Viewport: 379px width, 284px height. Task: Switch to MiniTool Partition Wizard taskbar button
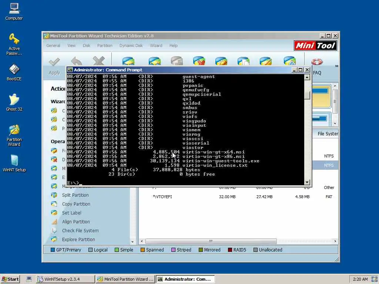(125, 279)
